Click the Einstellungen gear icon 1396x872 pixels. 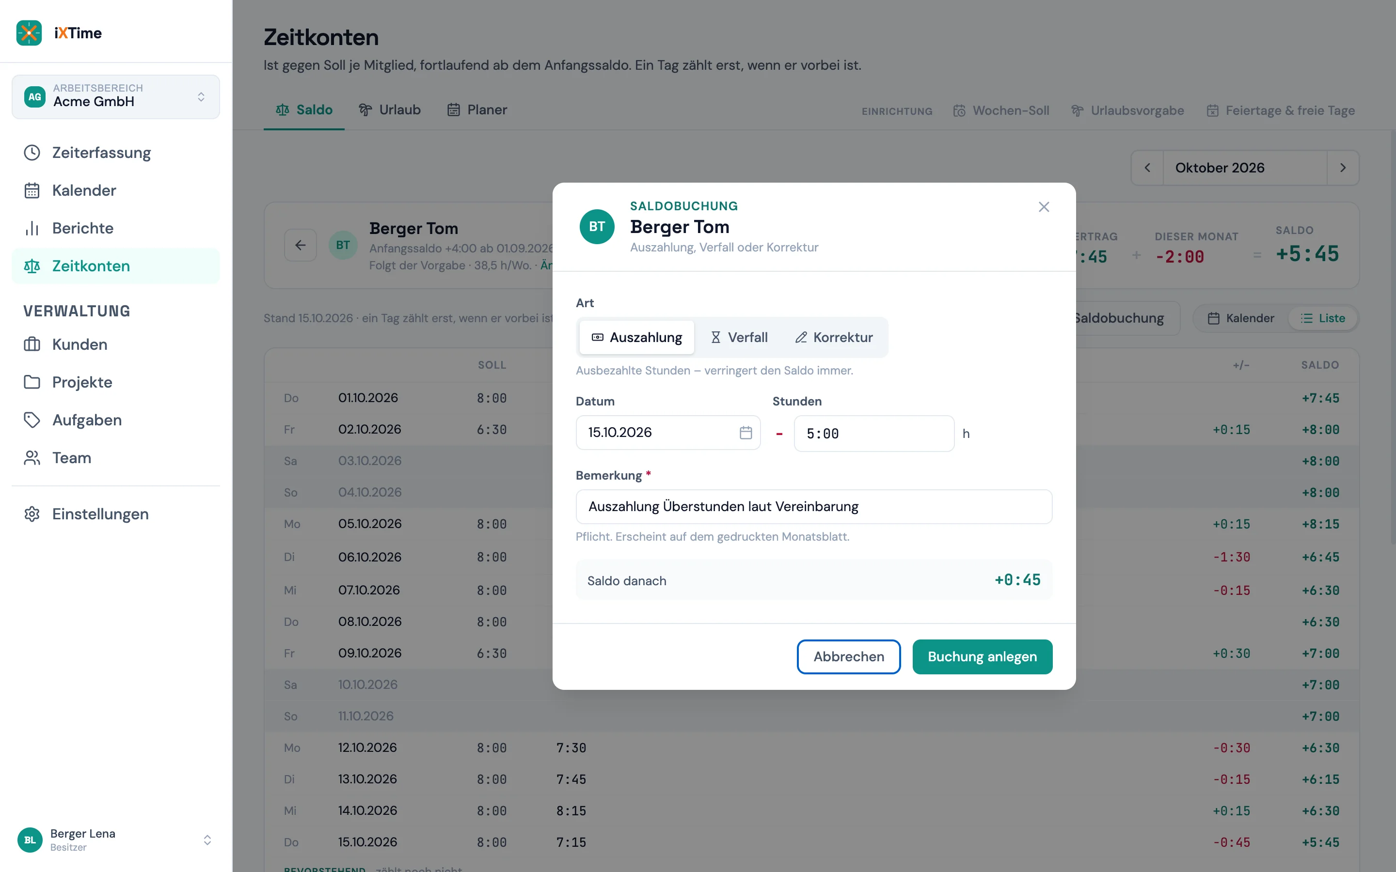pyautogui.click(x=32, y=514)
